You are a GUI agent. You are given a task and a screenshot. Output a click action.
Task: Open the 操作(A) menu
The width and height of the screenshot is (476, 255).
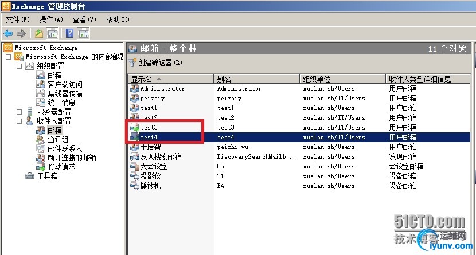(x=51, y=19)
